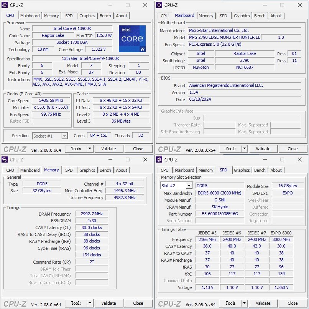Click the BIOS Version value 1.34
Image resolution: width=309 pixels, height=309 pixels.
coord(244,92)
